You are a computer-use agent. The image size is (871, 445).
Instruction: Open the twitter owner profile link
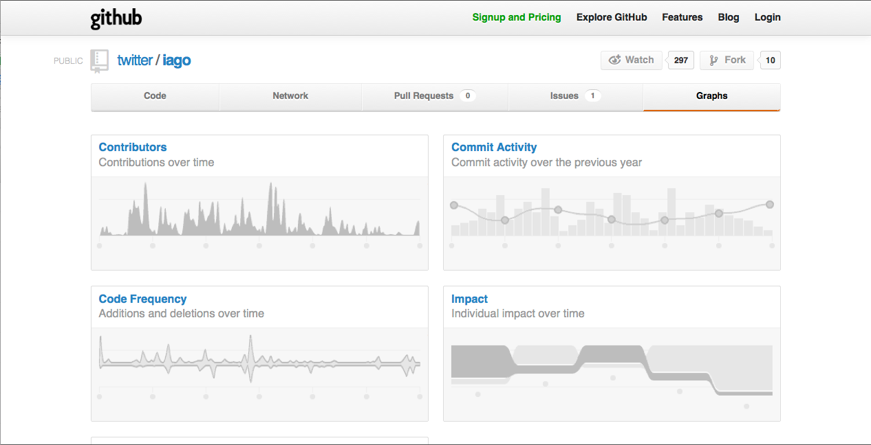click(135, 60)
